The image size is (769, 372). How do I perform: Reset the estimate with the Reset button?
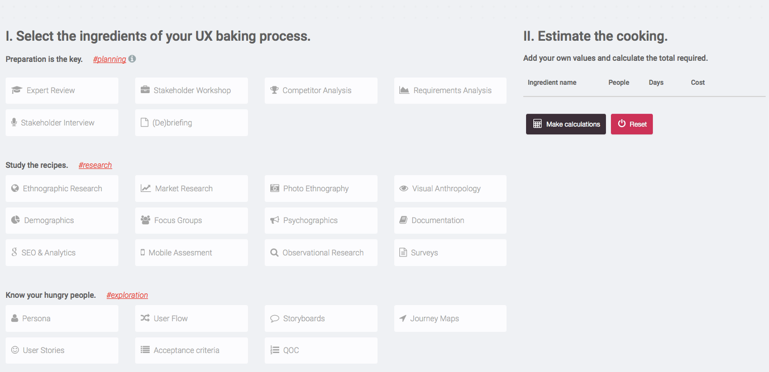coord(632,124)
